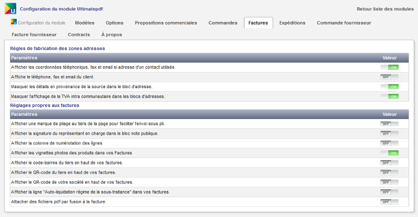
Task: Disable contact phone, fax and email coordinates display
Action: coord(389,67)
